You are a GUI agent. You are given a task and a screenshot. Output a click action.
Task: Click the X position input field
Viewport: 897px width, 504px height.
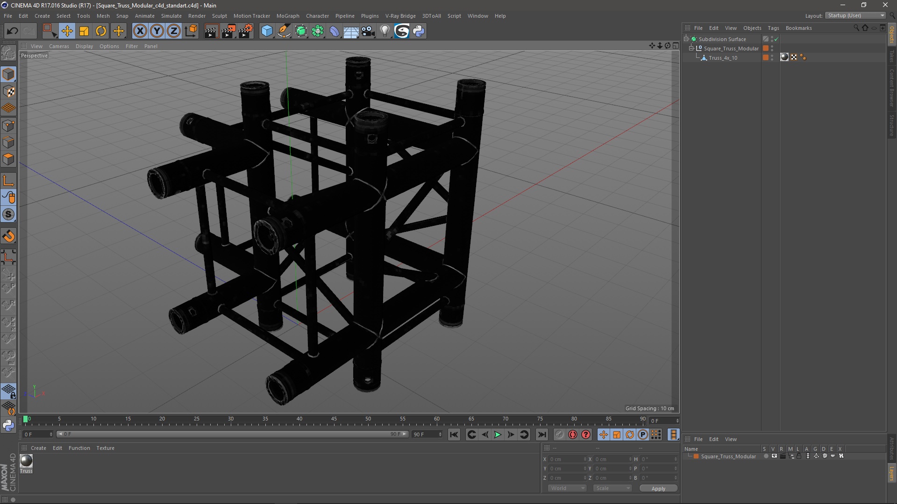567,459
